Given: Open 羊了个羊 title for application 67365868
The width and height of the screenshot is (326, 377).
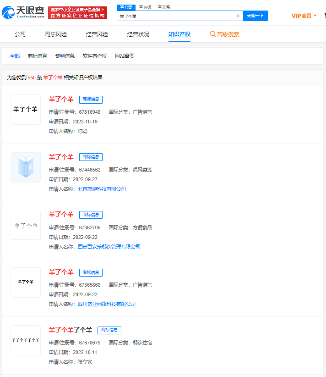Looking at the screenshot, I should [x=61, y=272].
